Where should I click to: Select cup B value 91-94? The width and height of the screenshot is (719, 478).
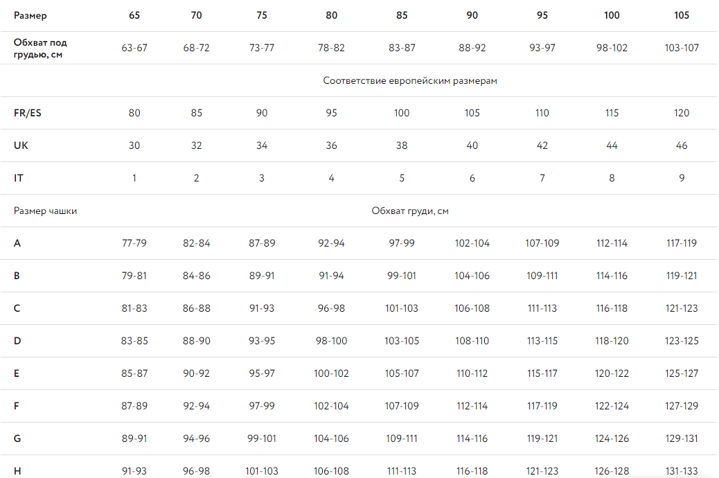pyautogui.click(x=331, y=276)
